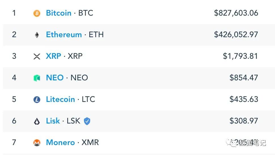Open the Bitcoin coin page link

59,13
